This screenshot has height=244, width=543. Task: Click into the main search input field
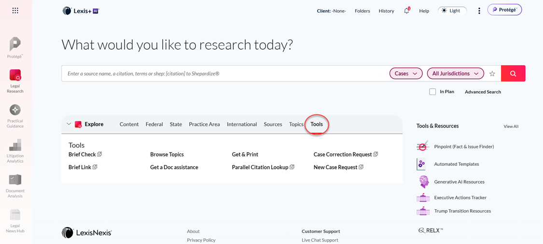pos(225,73)
